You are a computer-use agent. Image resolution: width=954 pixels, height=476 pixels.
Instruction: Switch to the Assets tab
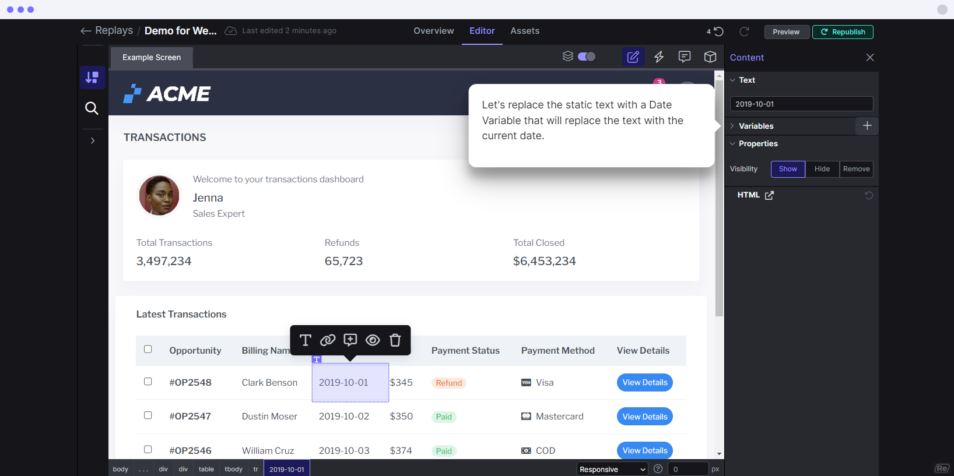[525, 31]
